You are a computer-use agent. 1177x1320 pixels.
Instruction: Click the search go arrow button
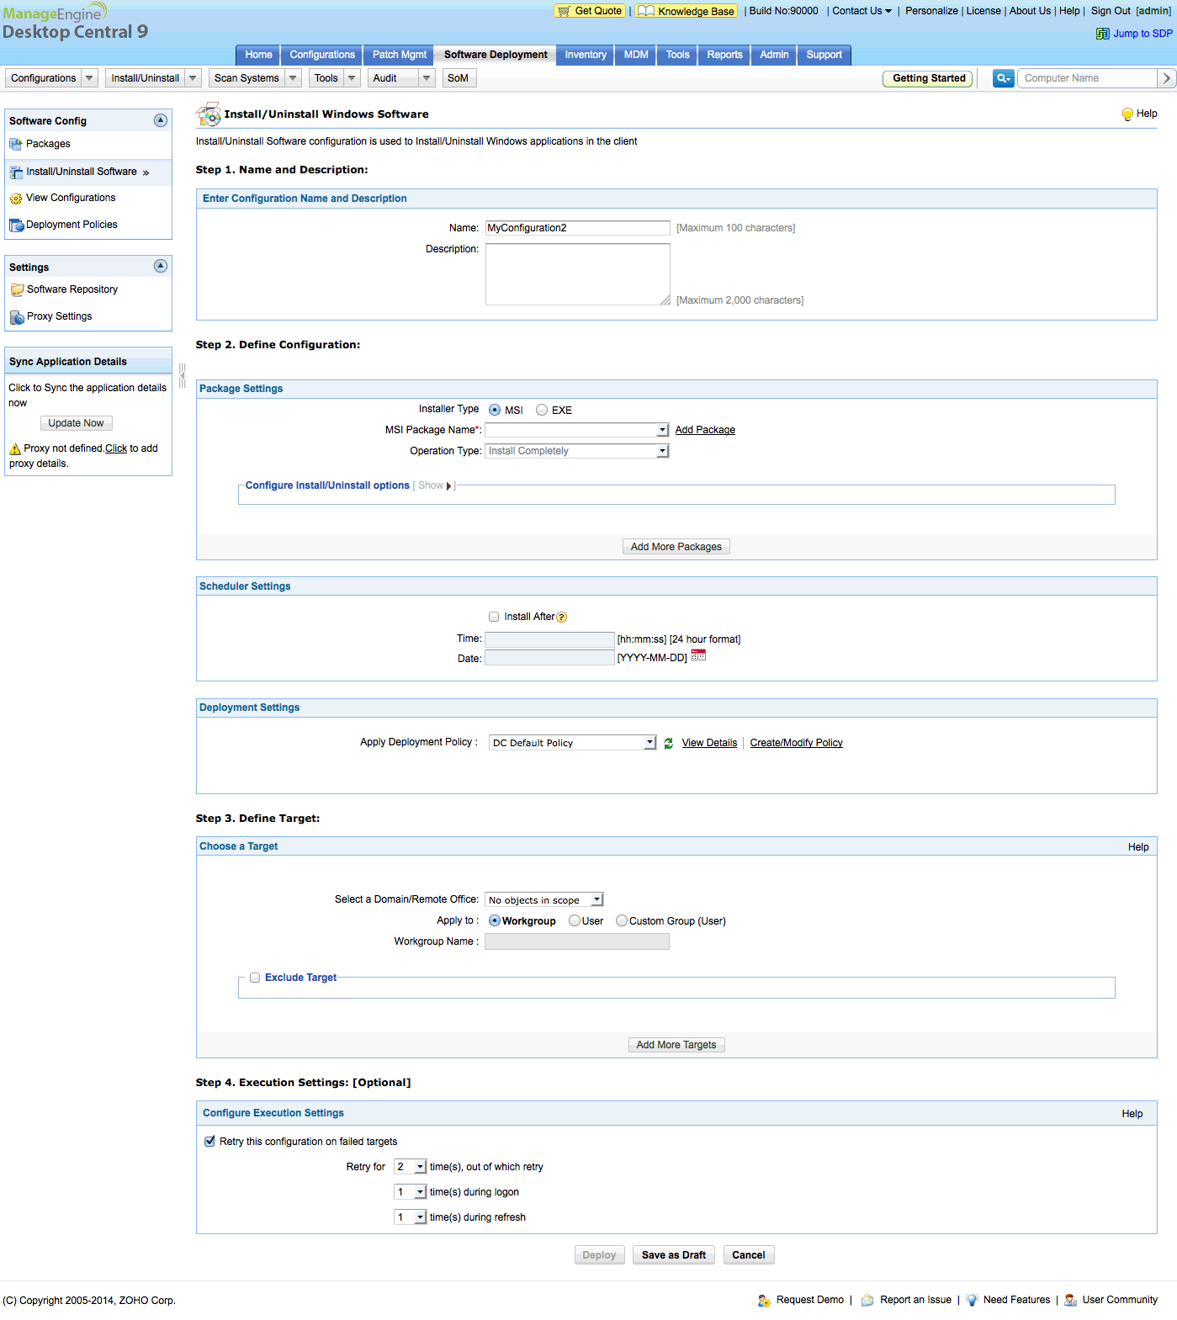[1166, 78]
